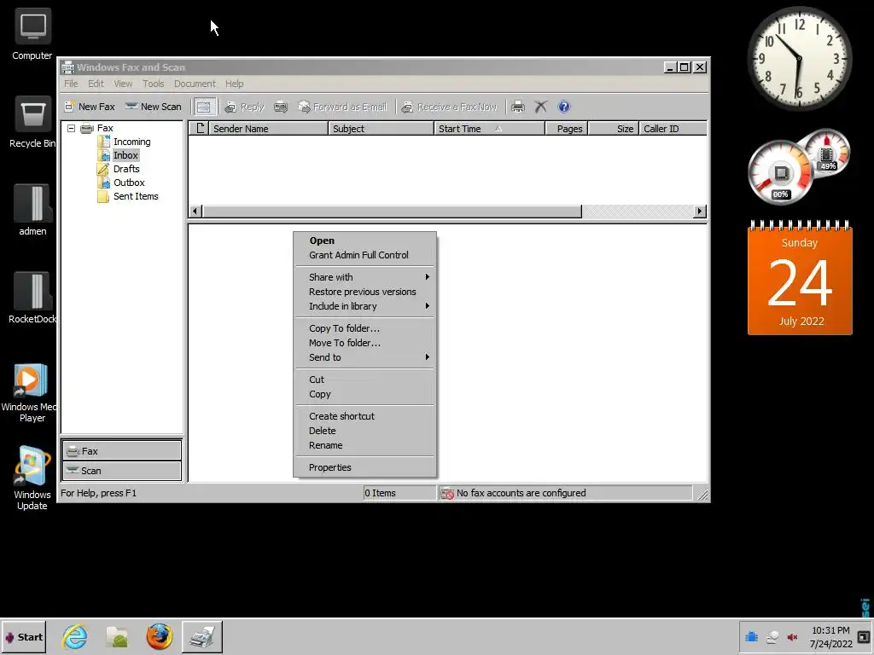Click the New Scan toolbar button
The height and width of the screenshot is (655, 874).
(x=154, y=107)
